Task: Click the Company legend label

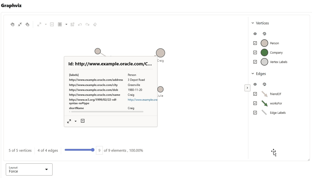Action: pyautogui.click(x=276, y=53)
